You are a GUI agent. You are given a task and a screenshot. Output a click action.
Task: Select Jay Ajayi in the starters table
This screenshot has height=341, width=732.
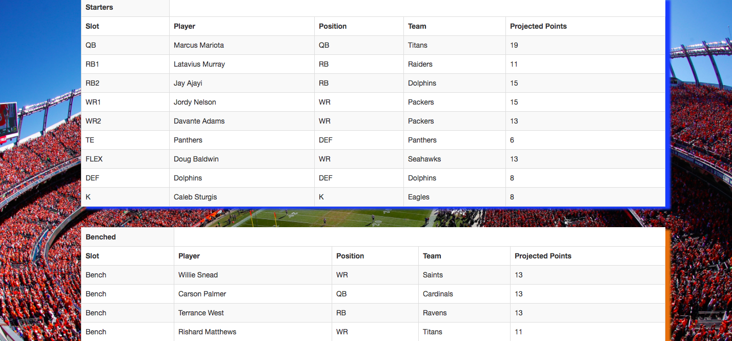(188, 83)
